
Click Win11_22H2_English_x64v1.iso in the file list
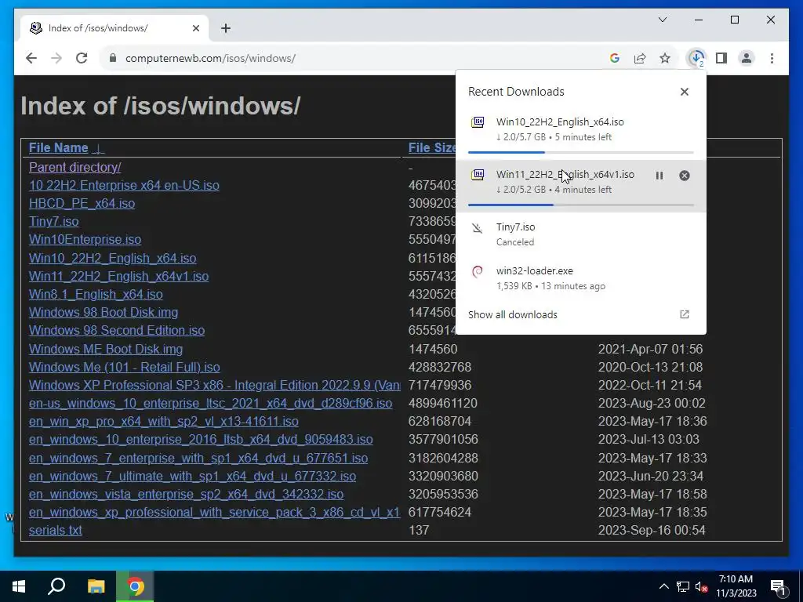point(119,276)
